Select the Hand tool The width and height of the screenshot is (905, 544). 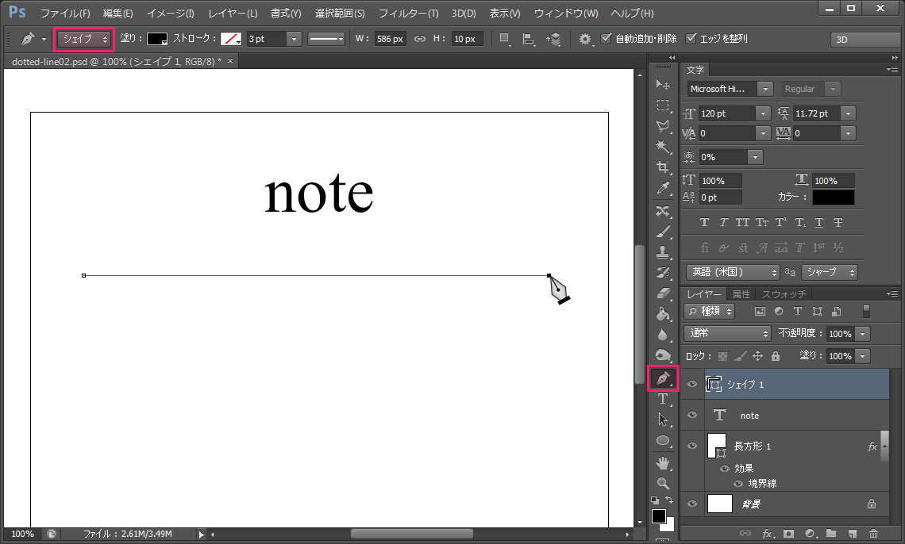coord(664,462)
